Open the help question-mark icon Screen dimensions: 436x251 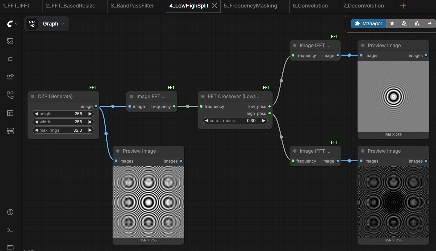tap(10, 212)
